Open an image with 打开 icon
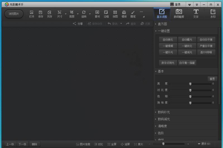This screenshot has height=148, width=223. pos(31,14)
